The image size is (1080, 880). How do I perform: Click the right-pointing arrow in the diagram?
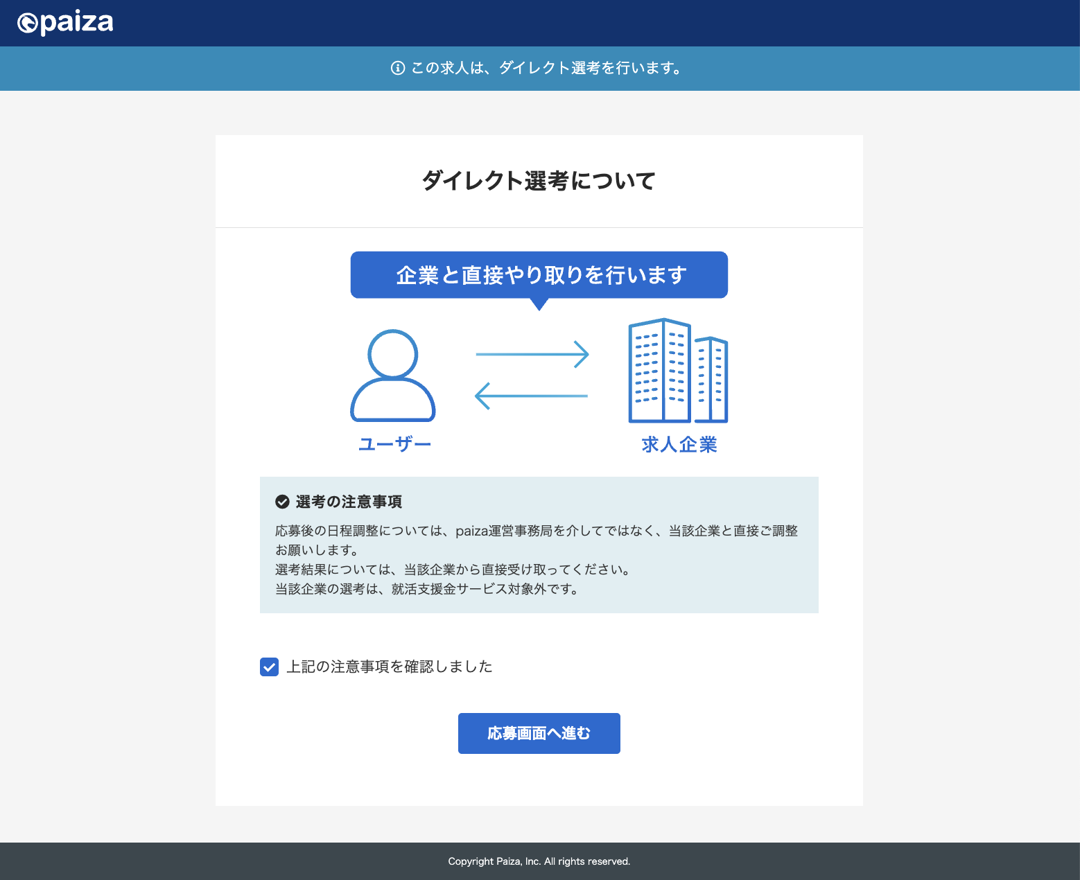pyautogui.click(x=532, y=354)
